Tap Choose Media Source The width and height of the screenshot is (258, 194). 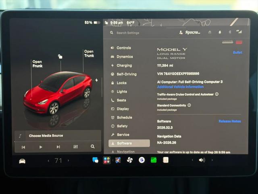tap(46, 136)
